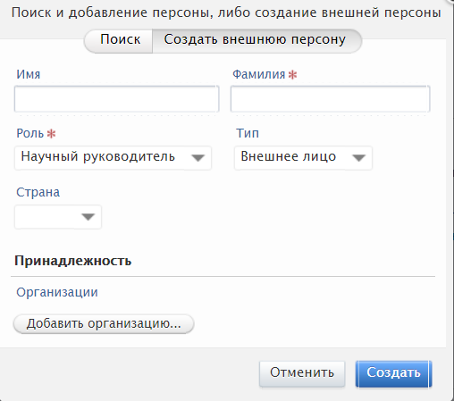Viewport: 454px width, 401px height.
Task: Click the Роль label text
Action: pyautogui.click(x=30, y=133)
